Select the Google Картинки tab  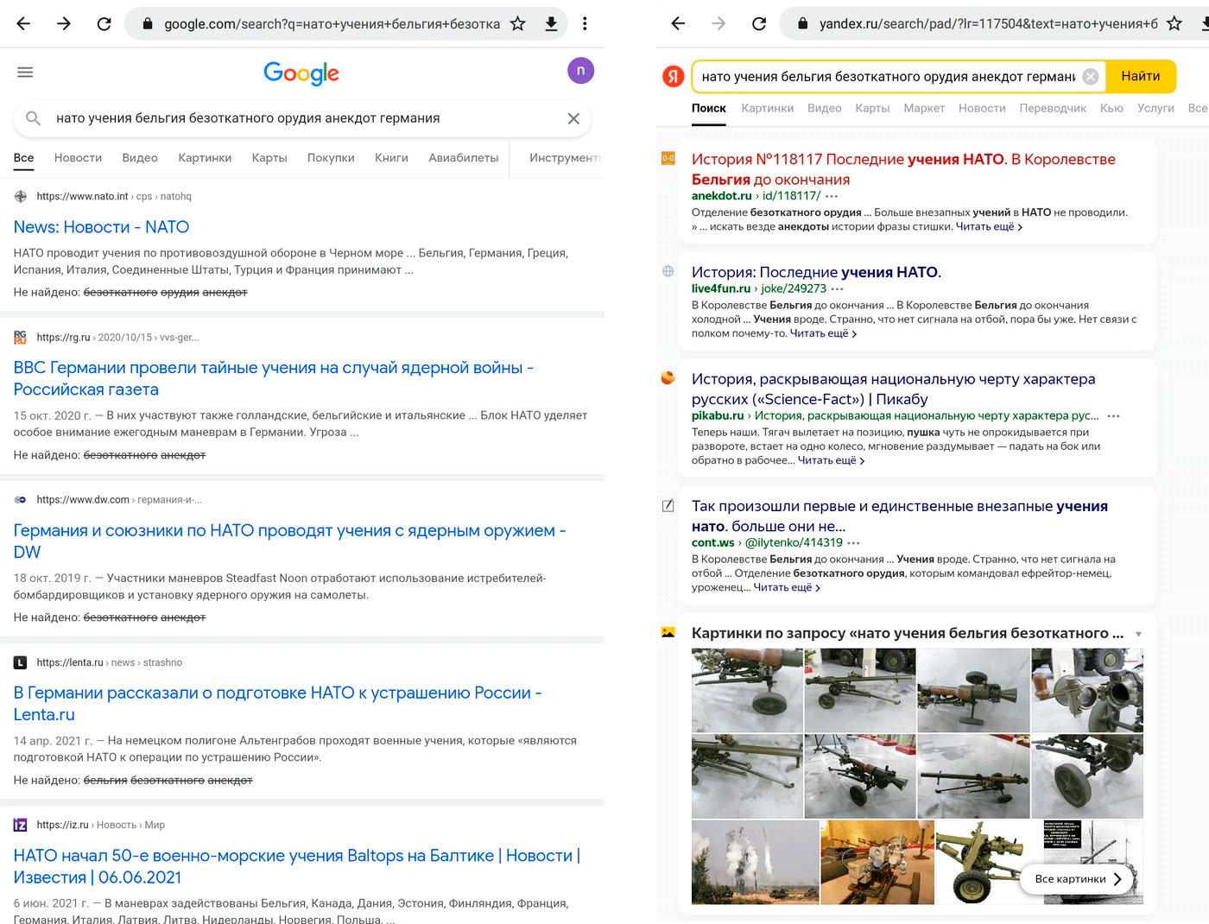point(205,158)
